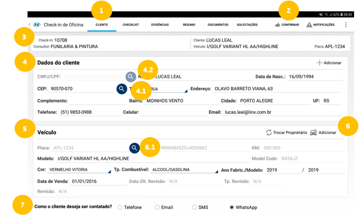The image size is (360, 217).
Task: Click the empty Celular field
Action: pyautogui.click(x=174, y=112)
